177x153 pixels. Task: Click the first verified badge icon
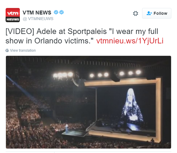point(56,12)
